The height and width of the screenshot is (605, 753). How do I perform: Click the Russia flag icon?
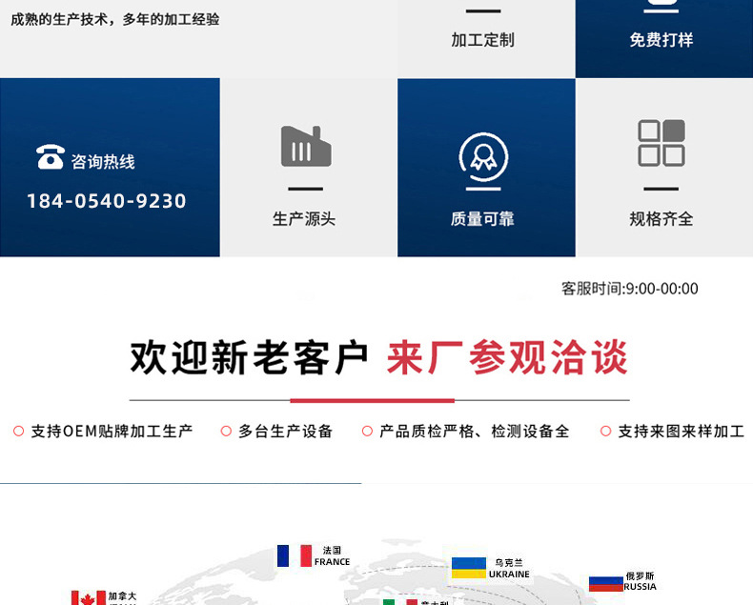(605, 584)
